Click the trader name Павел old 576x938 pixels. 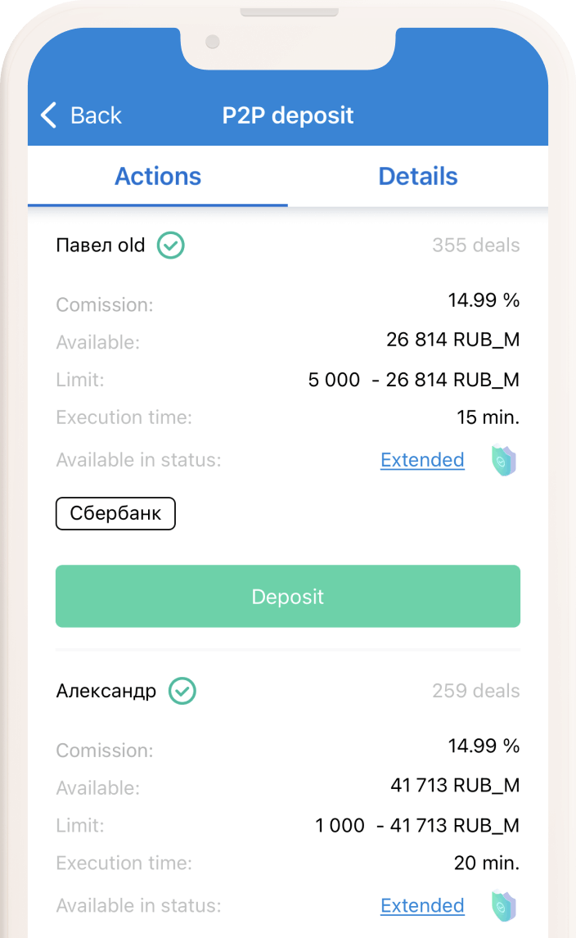[x=101, y=245]
